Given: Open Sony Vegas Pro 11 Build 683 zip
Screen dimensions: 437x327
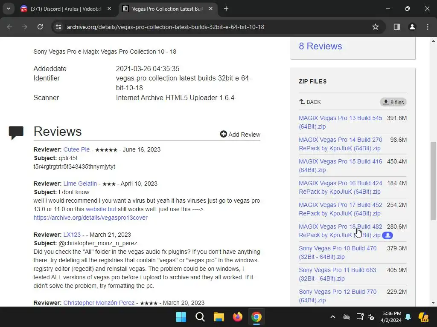Looking at the screenshot, I should coord(338,274).
